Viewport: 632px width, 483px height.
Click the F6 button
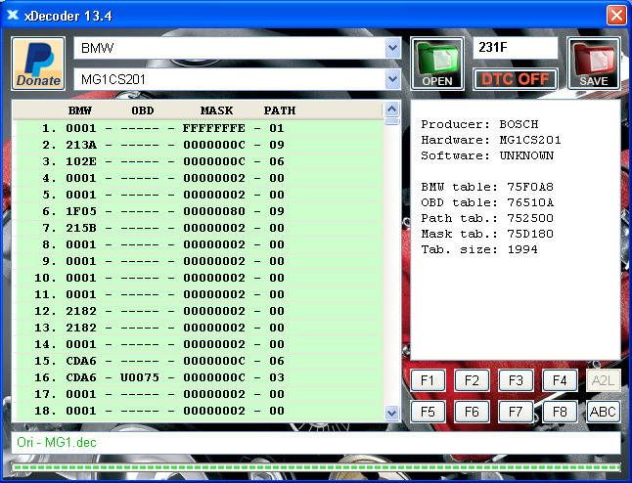click(471, 412)
